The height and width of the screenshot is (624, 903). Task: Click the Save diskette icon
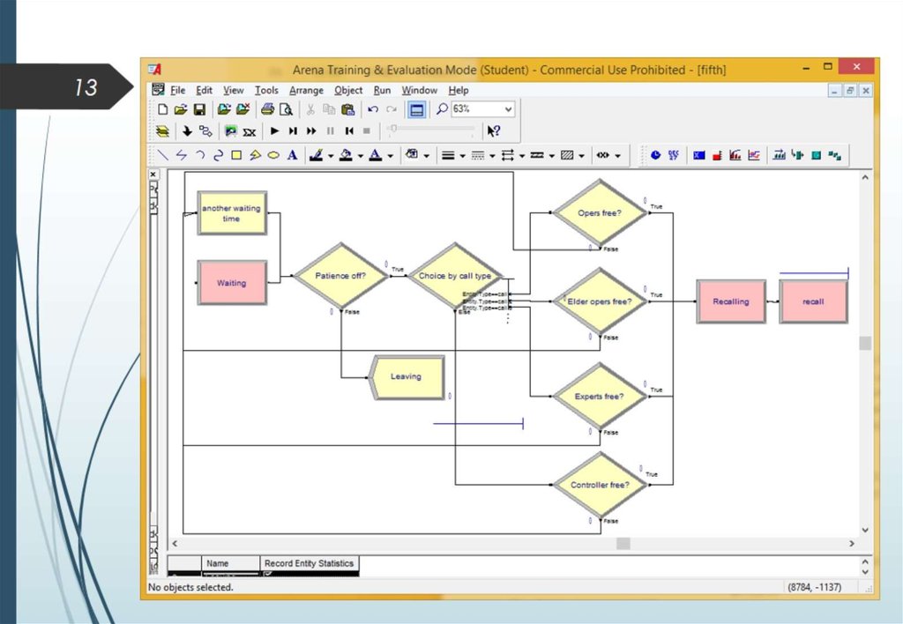[199, 109]
